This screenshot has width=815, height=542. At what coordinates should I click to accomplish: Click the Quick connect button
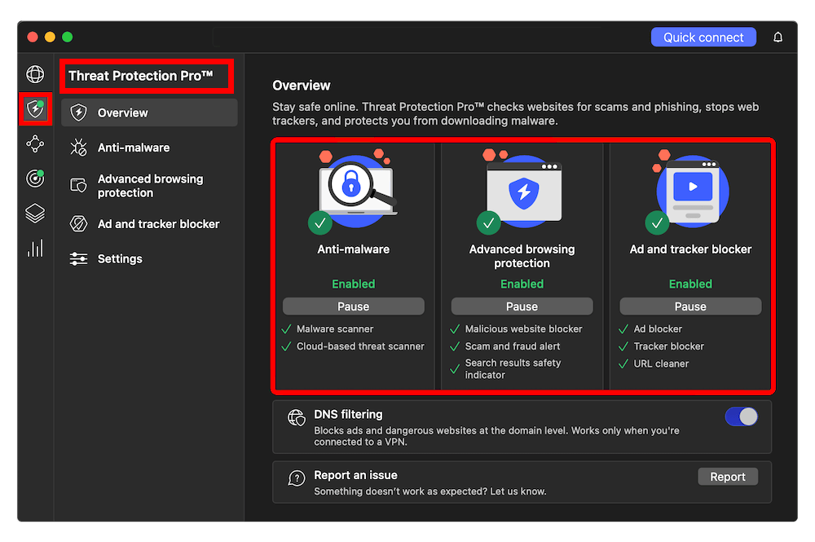703,37
